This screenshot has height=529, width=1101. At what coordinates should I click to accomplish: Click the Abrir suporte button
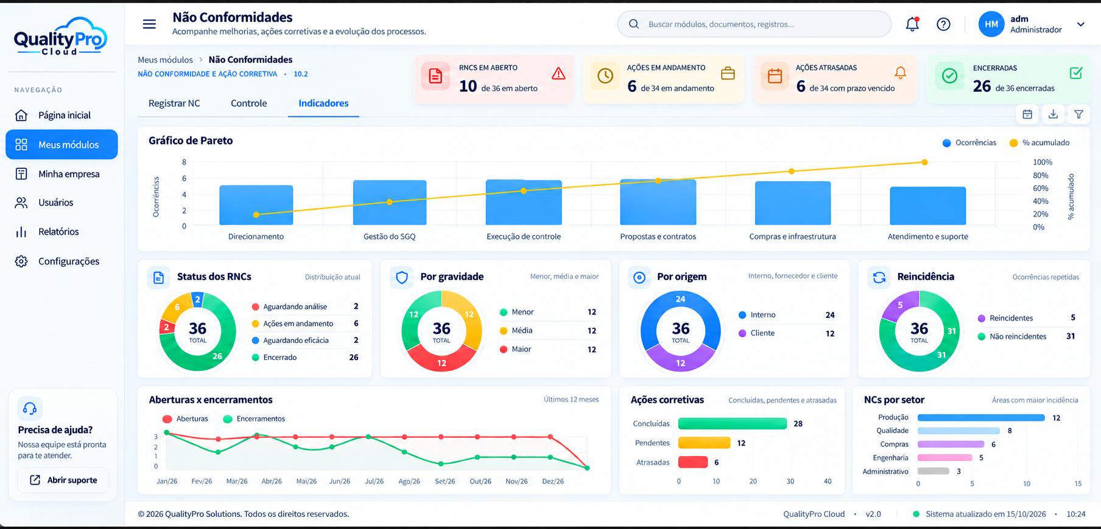click(63, 480)
